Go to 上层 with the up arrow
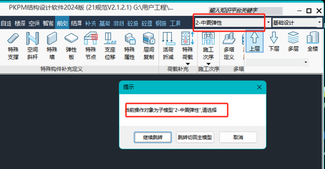This screenshot has width=325, height=169. (254, 41)
